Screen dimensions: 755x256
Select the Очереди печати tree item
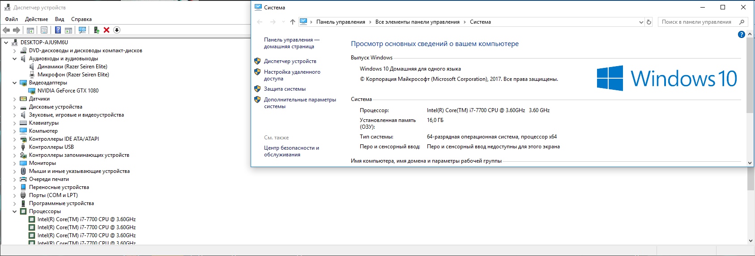point(49,179)
